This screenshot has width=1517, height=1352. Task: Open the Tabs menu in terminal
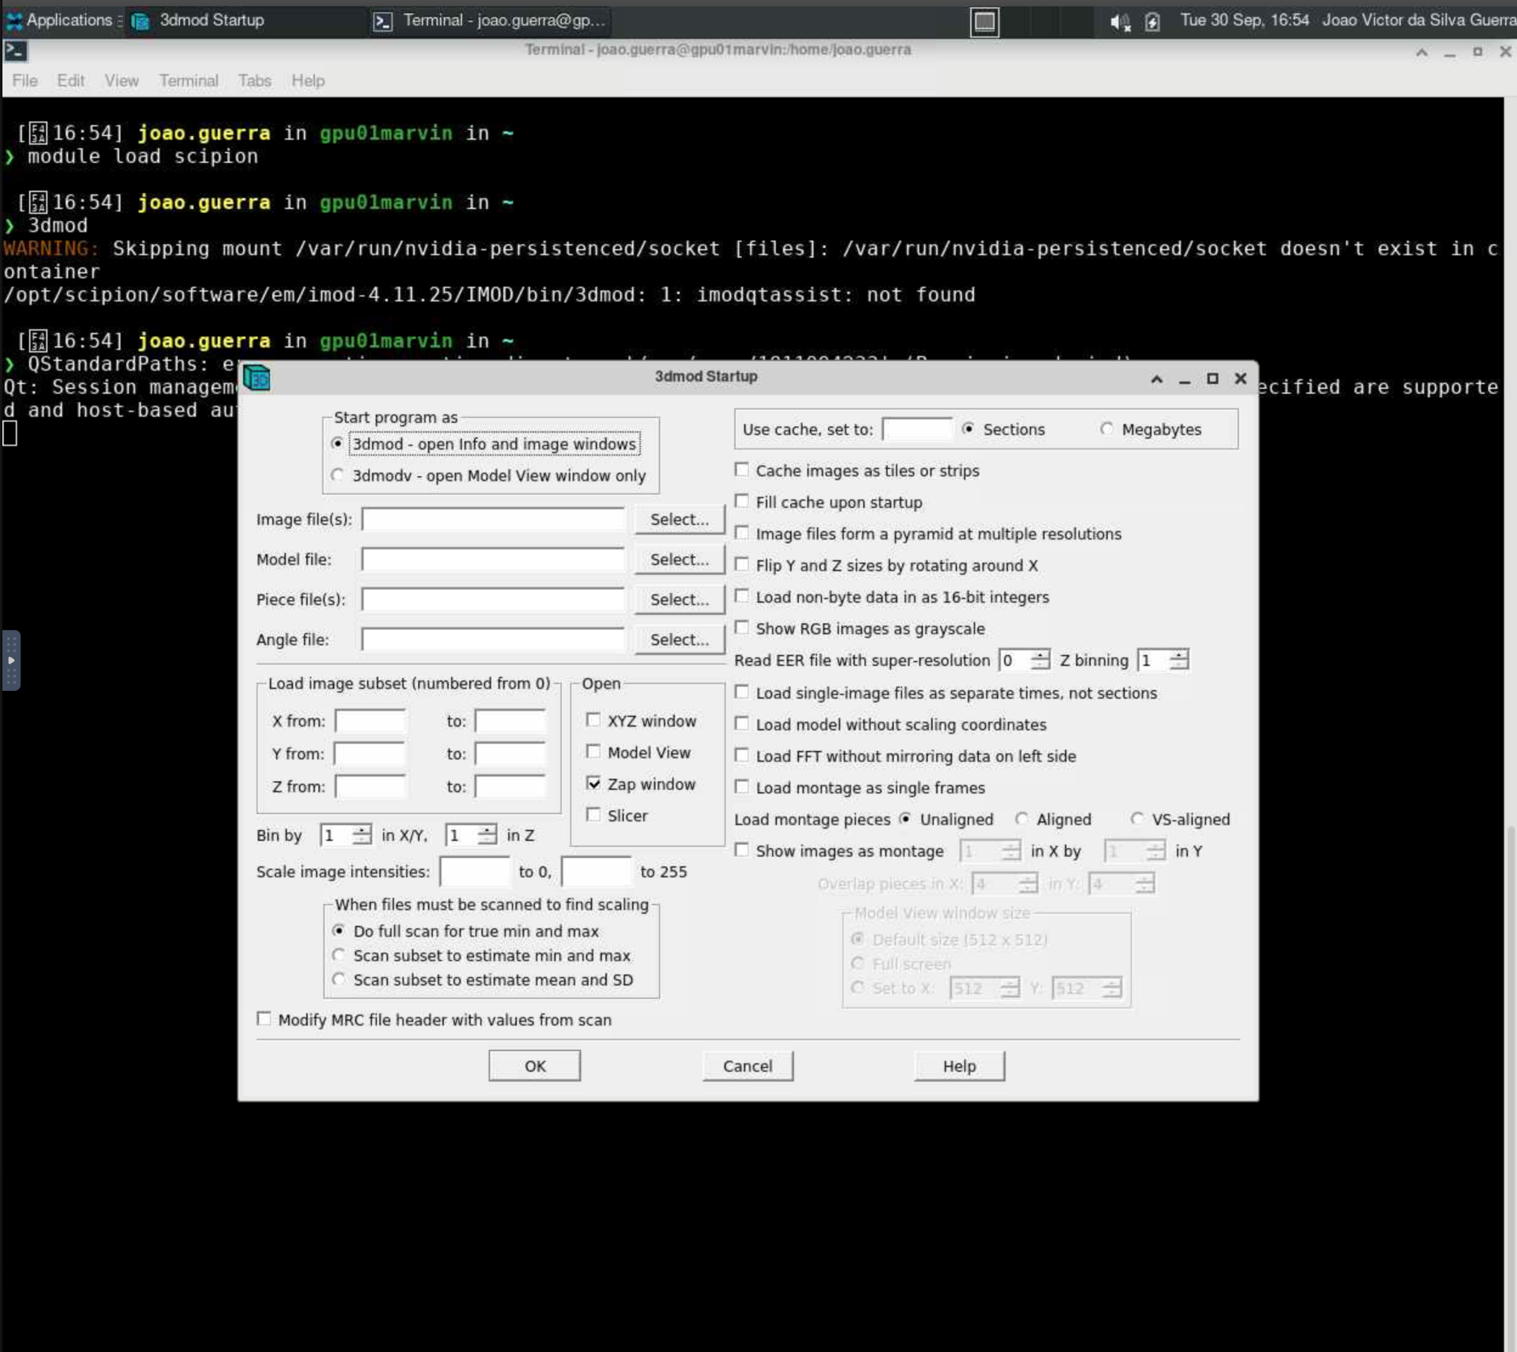(254, 80)
